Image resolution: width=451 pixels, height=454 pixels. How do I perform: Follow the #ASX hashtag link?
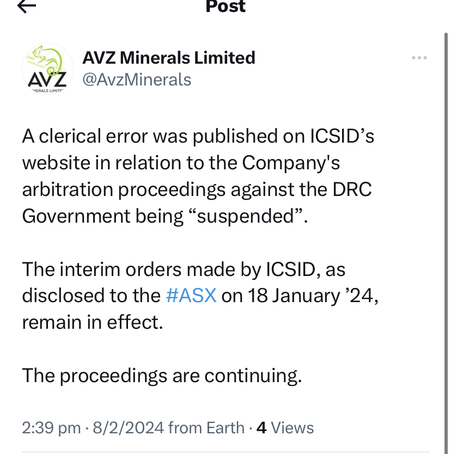click(191, 296)
